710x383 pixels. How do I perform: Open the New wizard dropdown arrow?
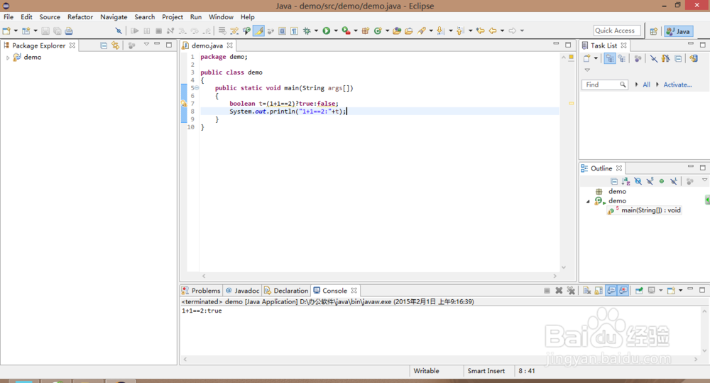tap(16, 31)
